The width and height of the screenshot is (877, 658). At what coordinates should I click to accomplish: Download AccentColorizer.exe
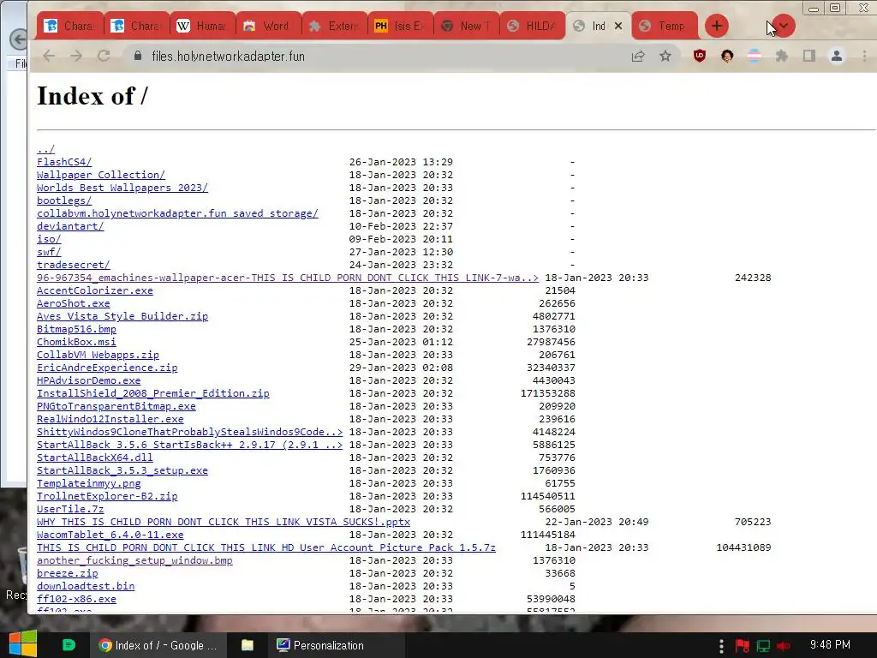(95, 290)
